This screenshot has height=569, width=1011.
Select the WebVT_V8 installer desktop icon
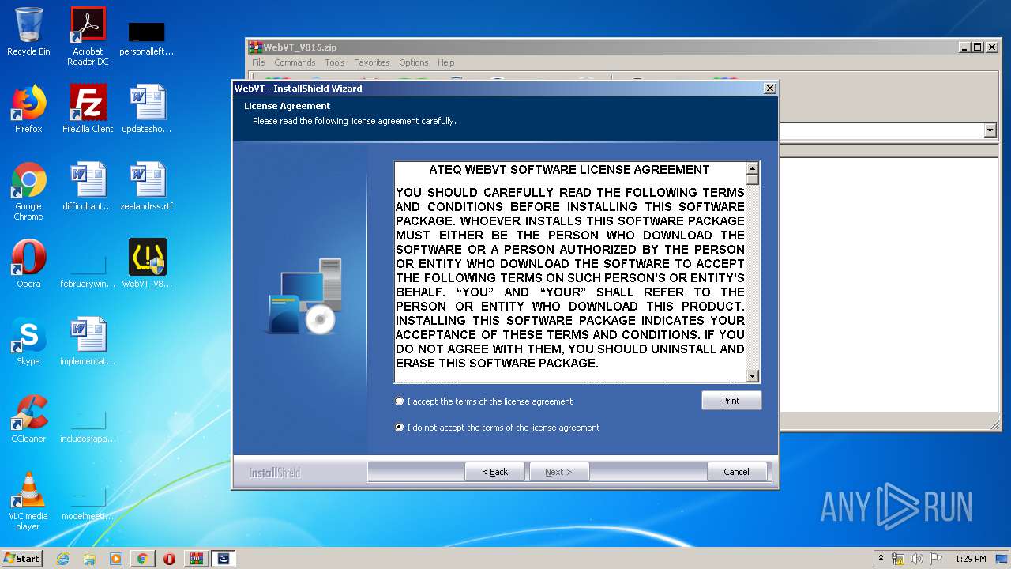[147, 264]
